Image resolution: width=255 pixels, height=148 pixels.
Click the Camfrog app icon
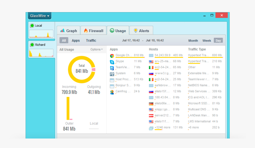click(x=112, y=92)
